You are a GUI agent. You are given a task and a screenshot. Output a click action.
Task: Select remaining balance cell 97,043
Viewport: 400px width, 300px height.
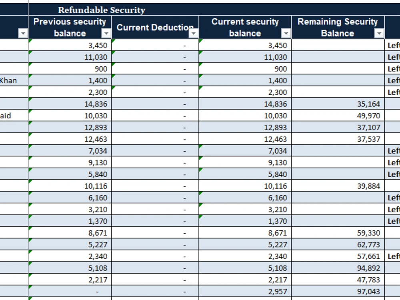338,292
